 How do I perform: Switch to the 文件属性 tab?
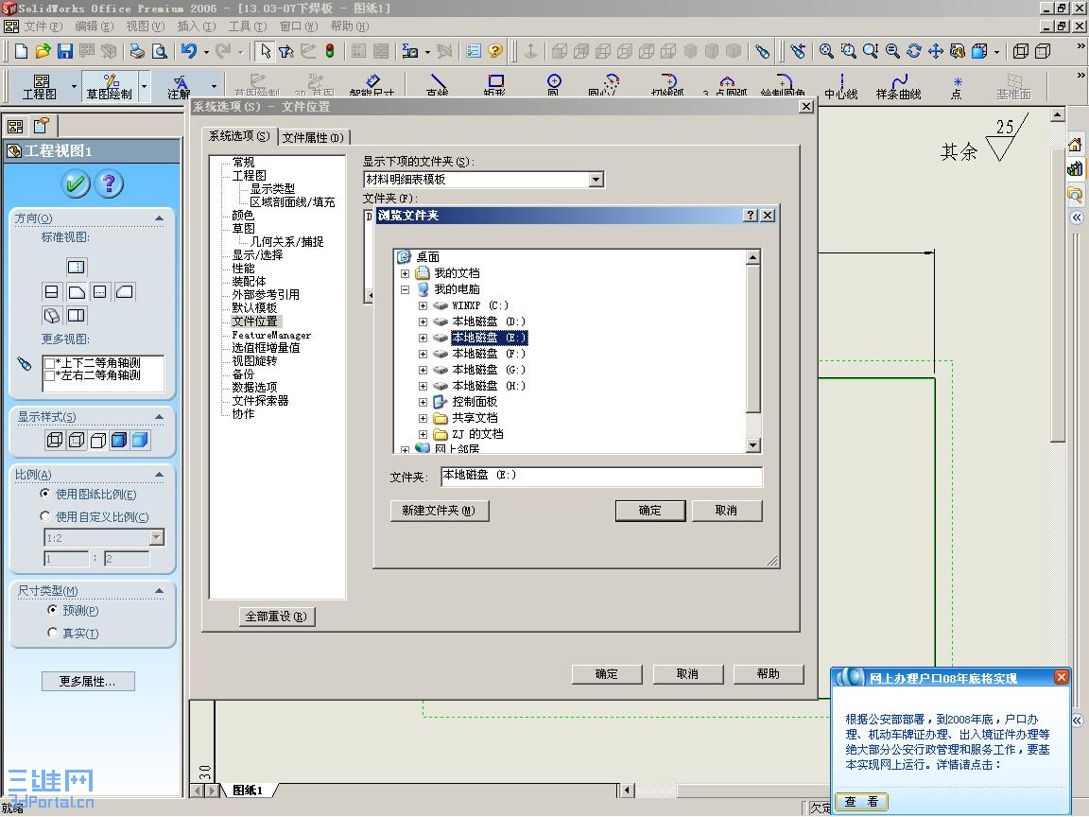click(x=313, y=137)
